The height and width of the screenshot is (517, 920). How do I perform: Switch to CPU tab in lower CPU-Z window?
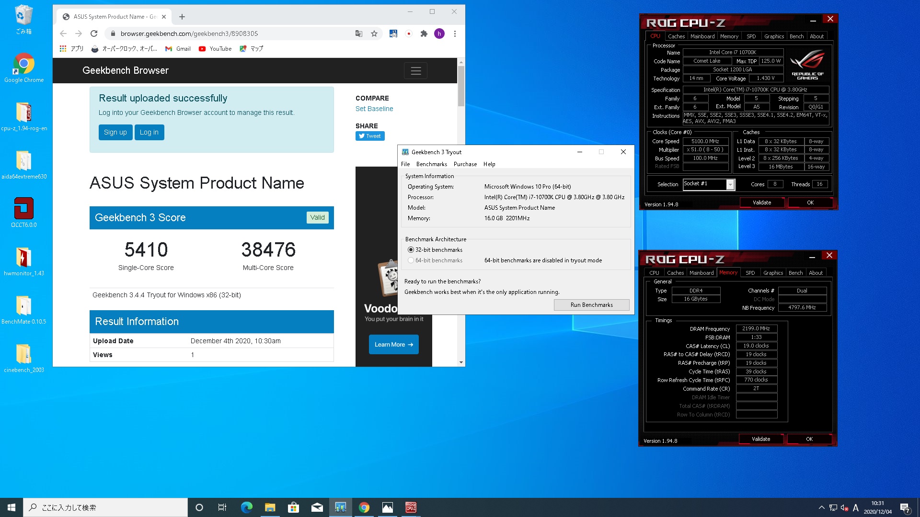654,273
